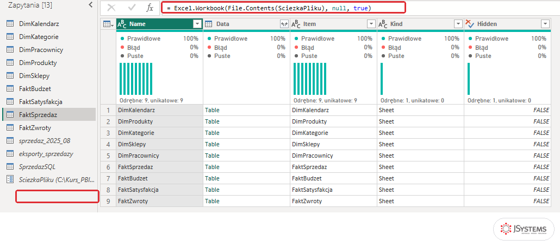Expand the Data column with arrows icon
Screen dimensions: 560x246
284,24
